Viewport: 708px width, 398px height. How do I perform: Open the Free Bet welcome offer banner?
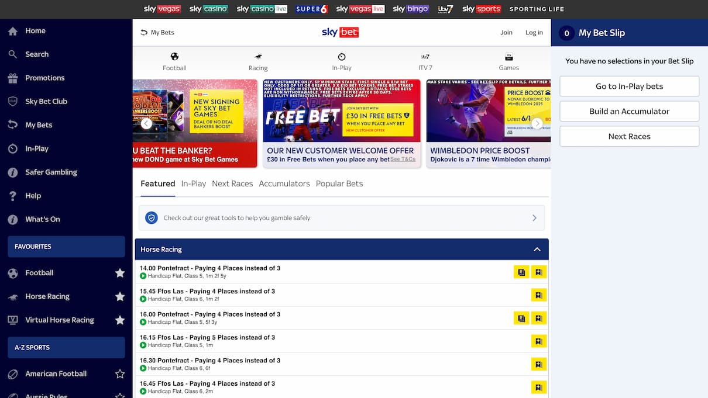342,123
